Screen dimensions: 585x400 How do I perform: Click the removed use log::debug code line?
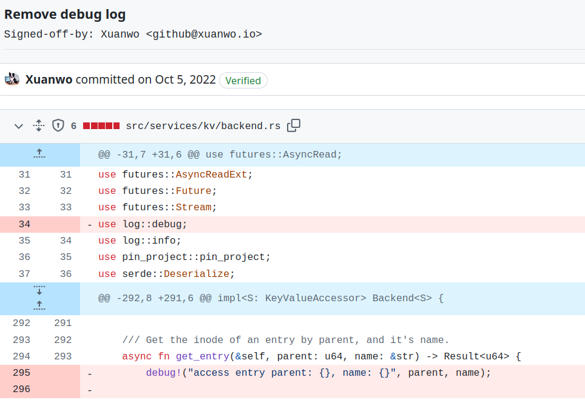(x=143, y=224)
